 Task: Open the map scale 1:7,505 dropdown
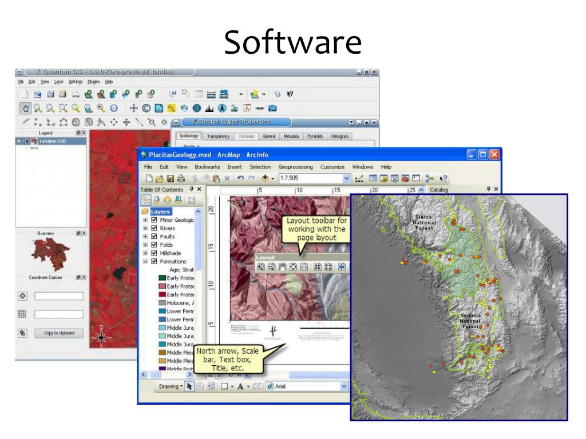tap(346, 178)
